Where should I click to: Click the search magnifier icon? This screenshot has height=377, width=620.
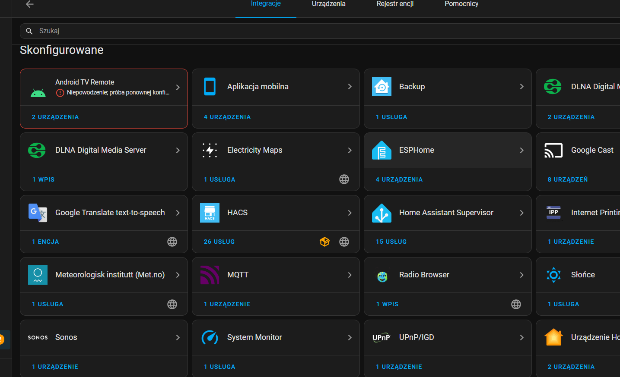tap(29, 31)
